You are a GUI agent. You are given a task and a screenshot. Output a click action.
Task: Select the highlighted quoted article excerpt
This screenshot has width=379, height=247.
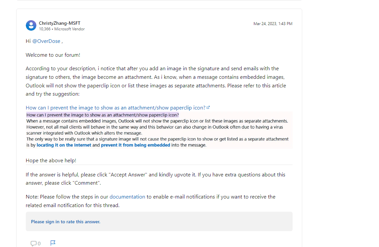coord(159,130)
